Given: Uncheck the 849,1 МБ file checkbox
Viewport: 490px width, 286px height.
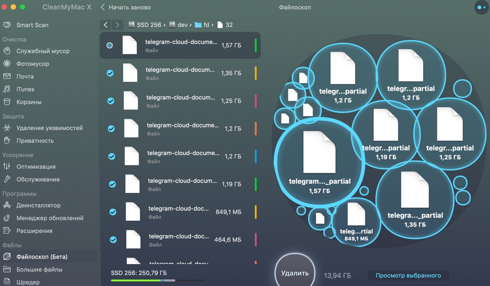Looking at the screenshot, I should point(113,212).
